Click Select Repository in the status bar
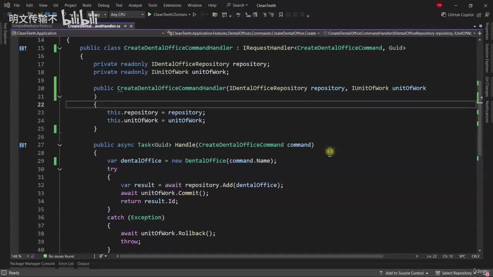 click(x=457, y=273)
